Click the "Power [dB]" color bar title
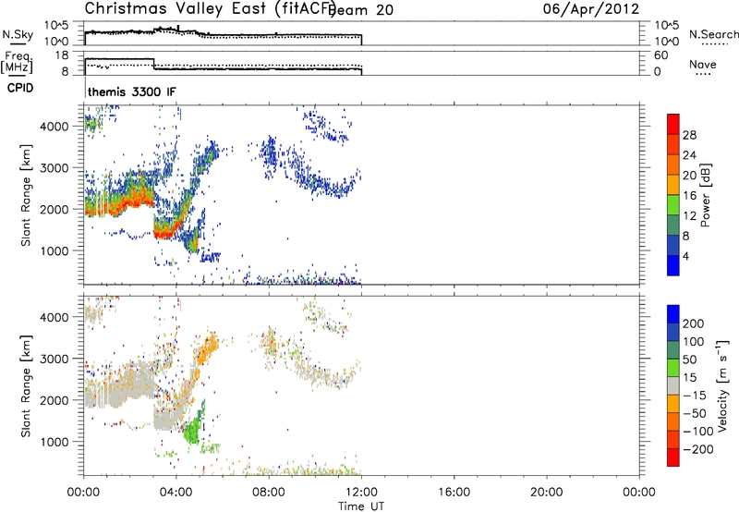Viewport: 739px width, 512px height. (705, 195)
